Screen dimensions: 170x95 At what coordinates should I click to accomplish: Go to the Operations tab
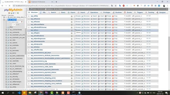pyautogui.click(x=93, y=12)
